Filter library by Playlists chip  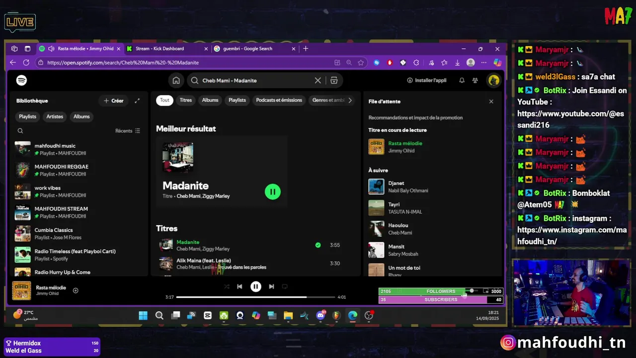point(28,116)
